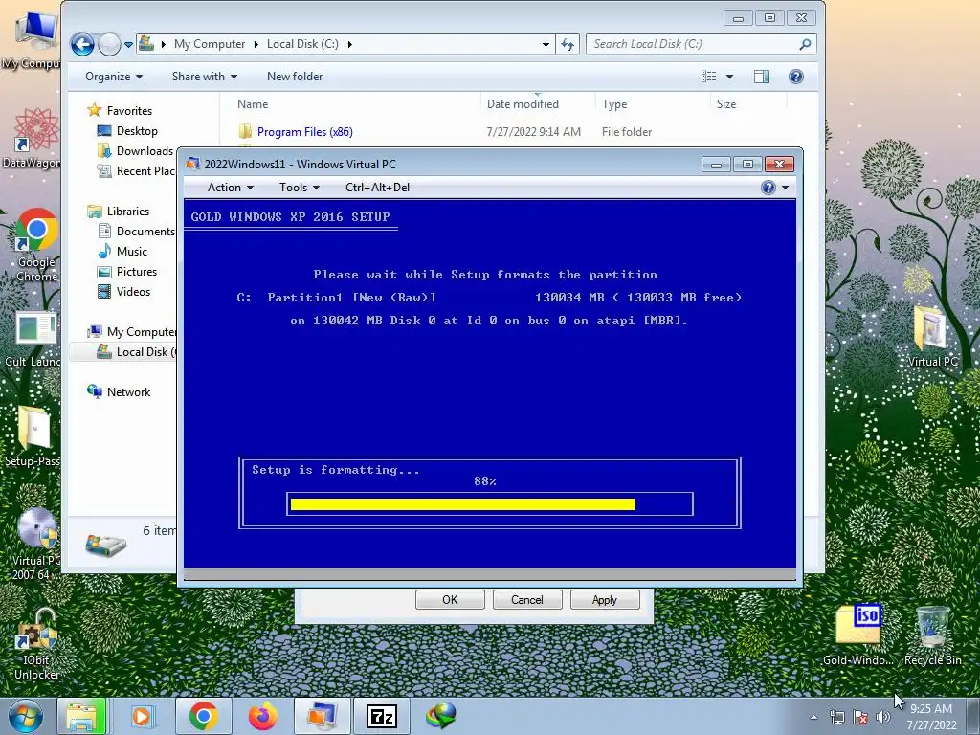
Task: Open the Share with menu
Action: click(x=205, y=77)
